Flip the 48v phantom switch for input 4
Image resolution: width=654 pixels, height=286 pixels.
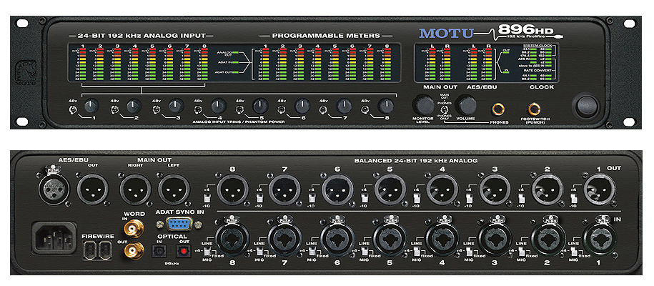(x=198, y=110)
